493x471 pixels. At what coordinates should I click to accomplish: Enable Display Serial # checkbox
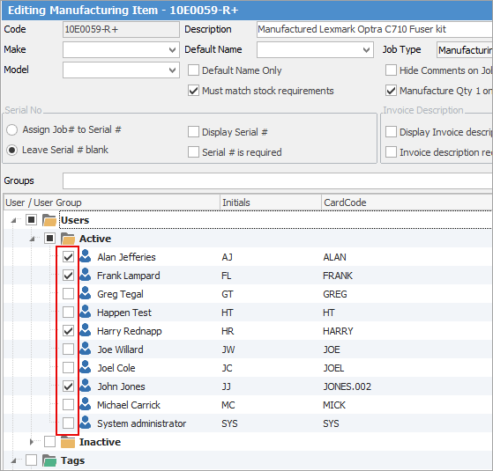pos(193,132)
